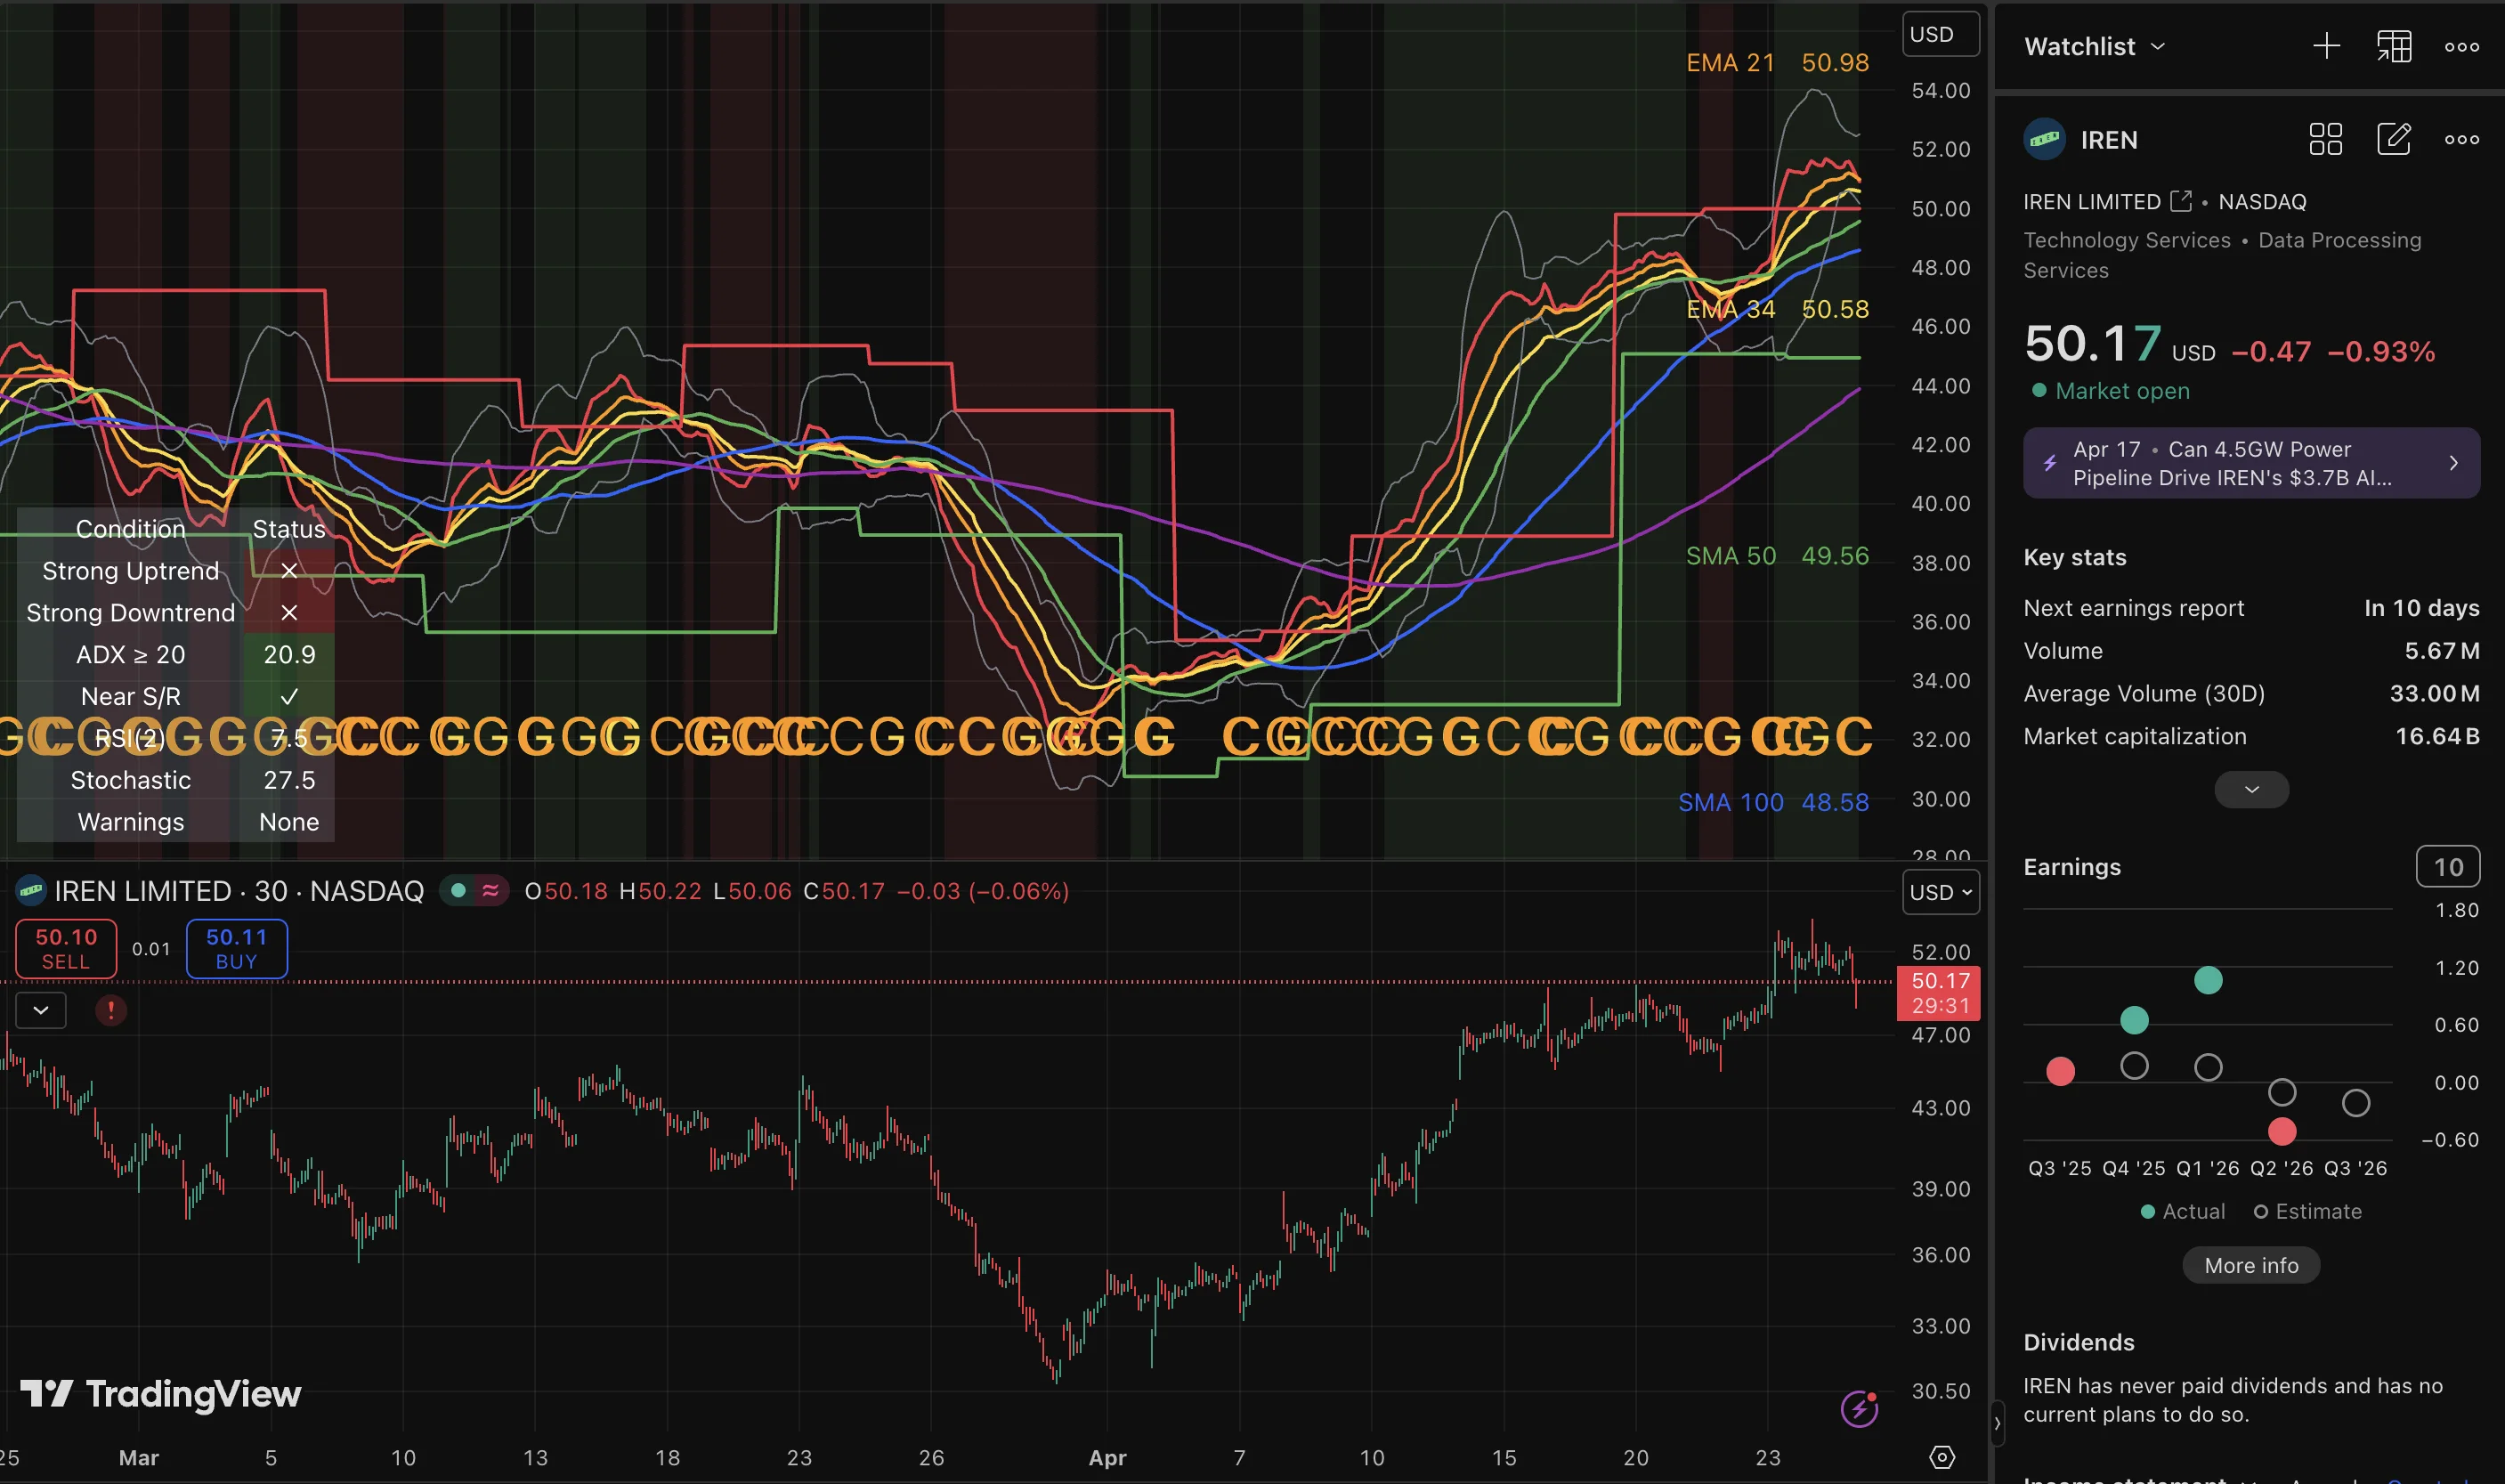This screenshot has width=2505, height=1484.
Task: Click the Apr label on time axis
Action: [x=1107, y=1457]
